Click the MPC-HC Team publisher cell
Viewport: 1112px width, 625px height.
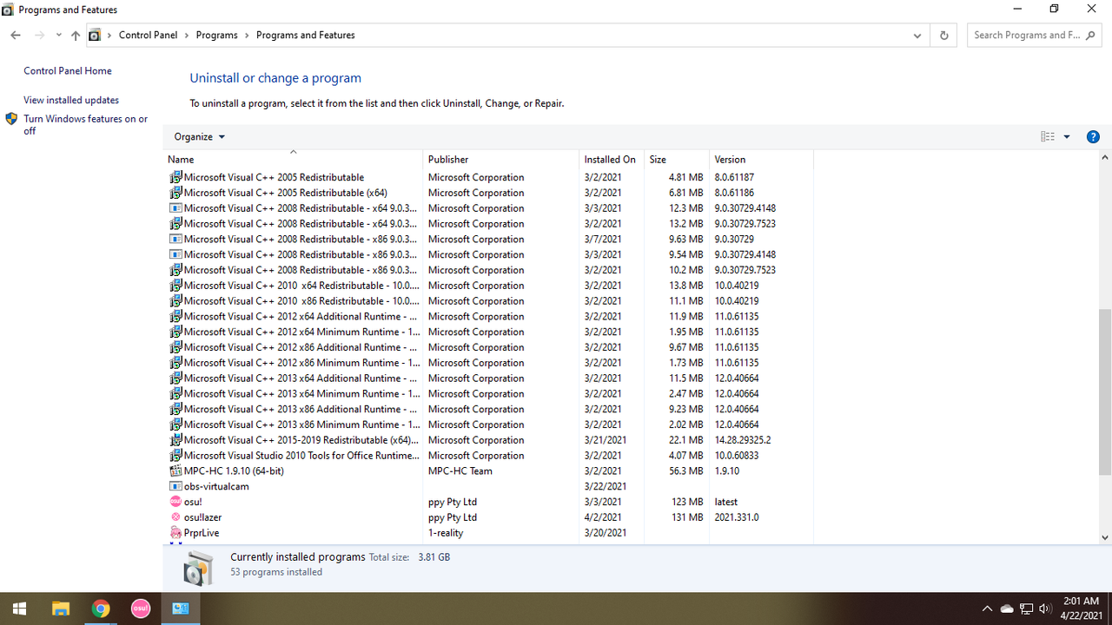coord(460,471)
